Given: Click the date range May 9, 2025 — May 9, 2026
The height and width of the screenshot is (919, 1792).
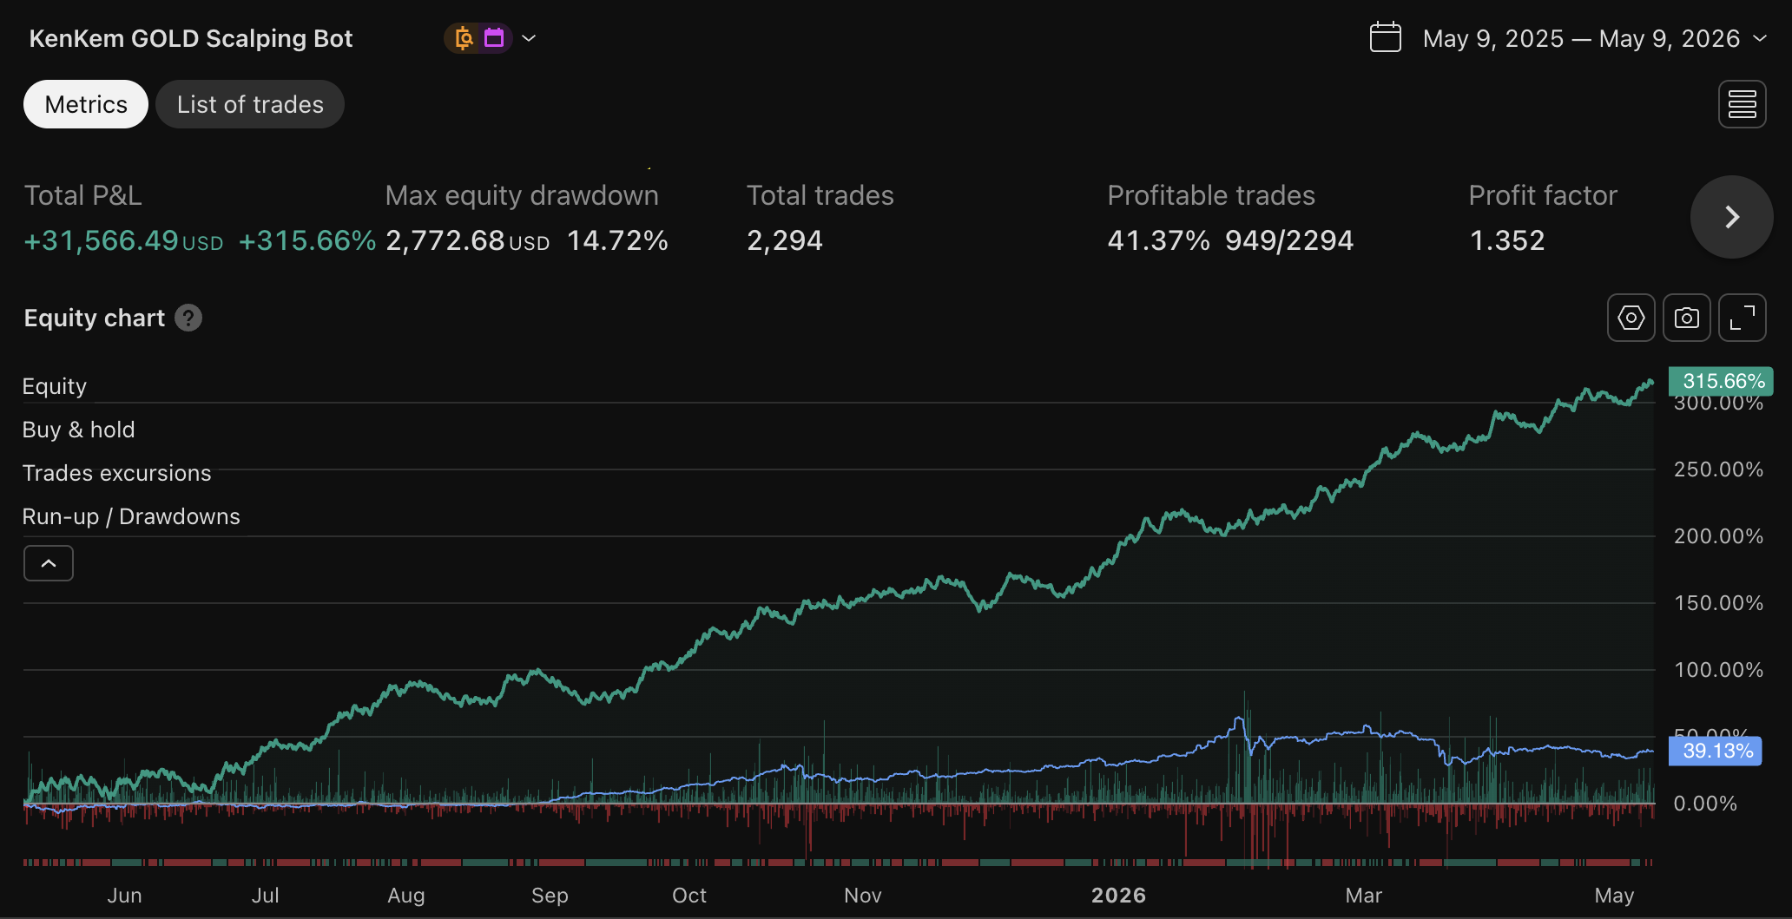Looking at the screenshot, I should pyautogui.click(x=1581, y=38).
